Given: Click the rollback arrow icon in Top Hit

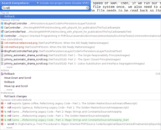Looking at the screenshot, I should pos(2,16).
